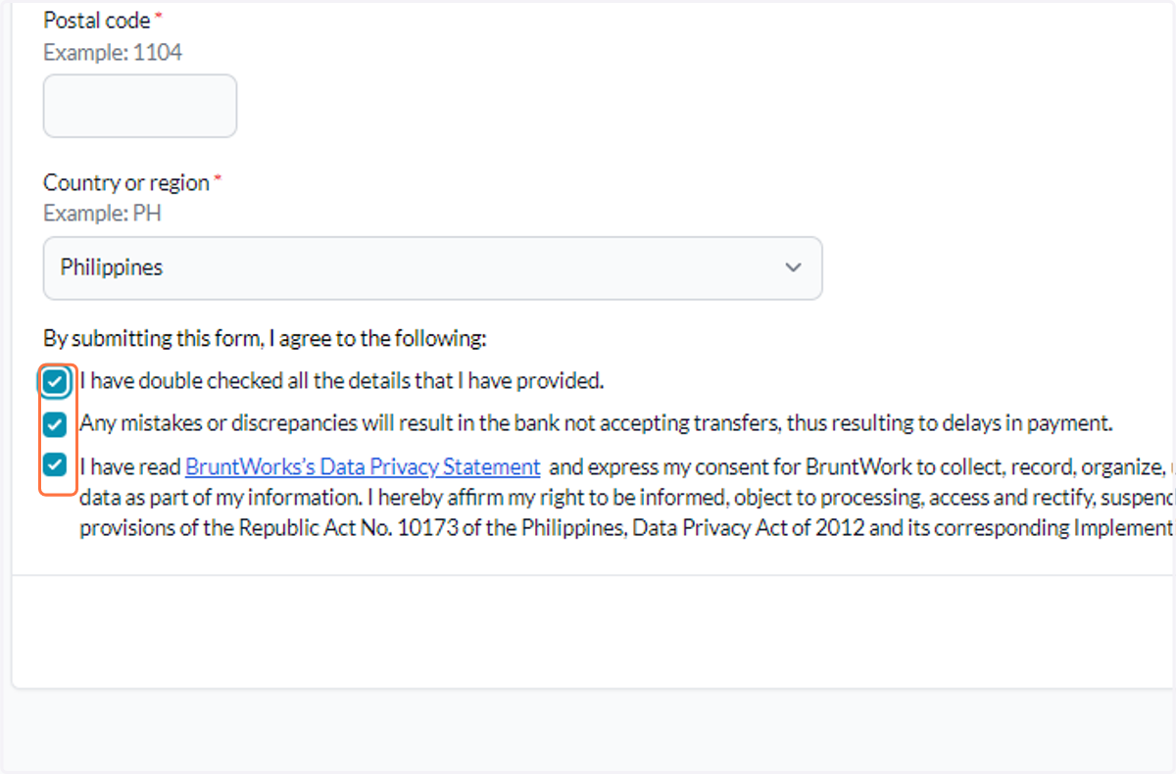The image size is (1176, 774).
Task: Click the 'Postal code' label text
Action: pyautogui.click(x=97, y=20)
